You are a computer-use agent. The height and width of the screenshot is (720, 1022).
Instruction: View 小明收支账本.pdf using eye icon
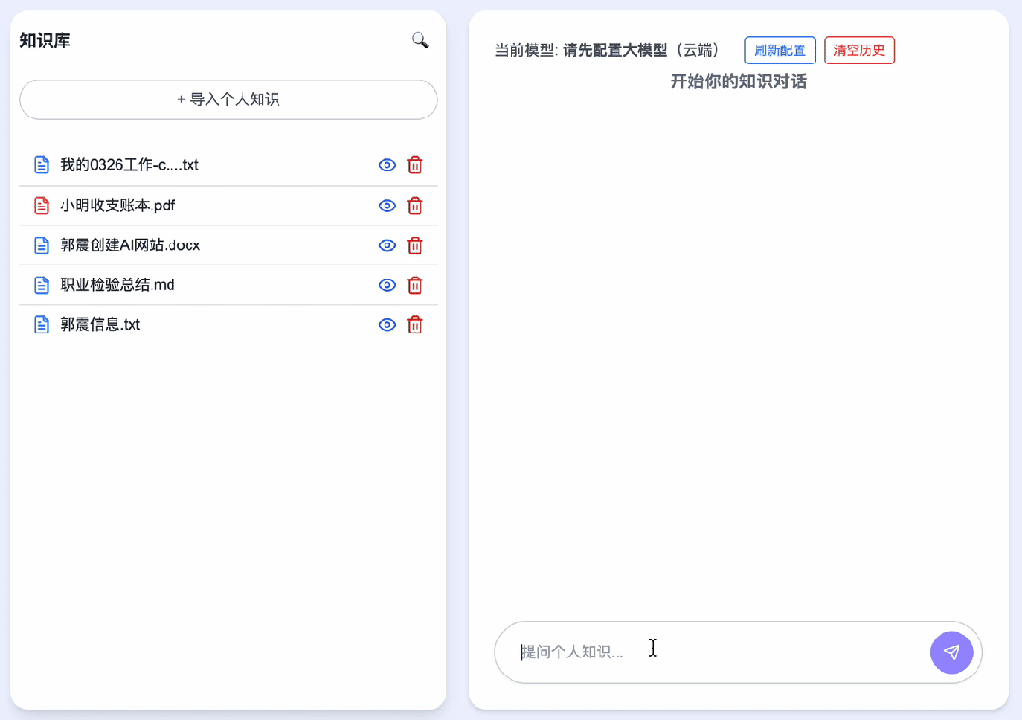[x=386, y=206]
